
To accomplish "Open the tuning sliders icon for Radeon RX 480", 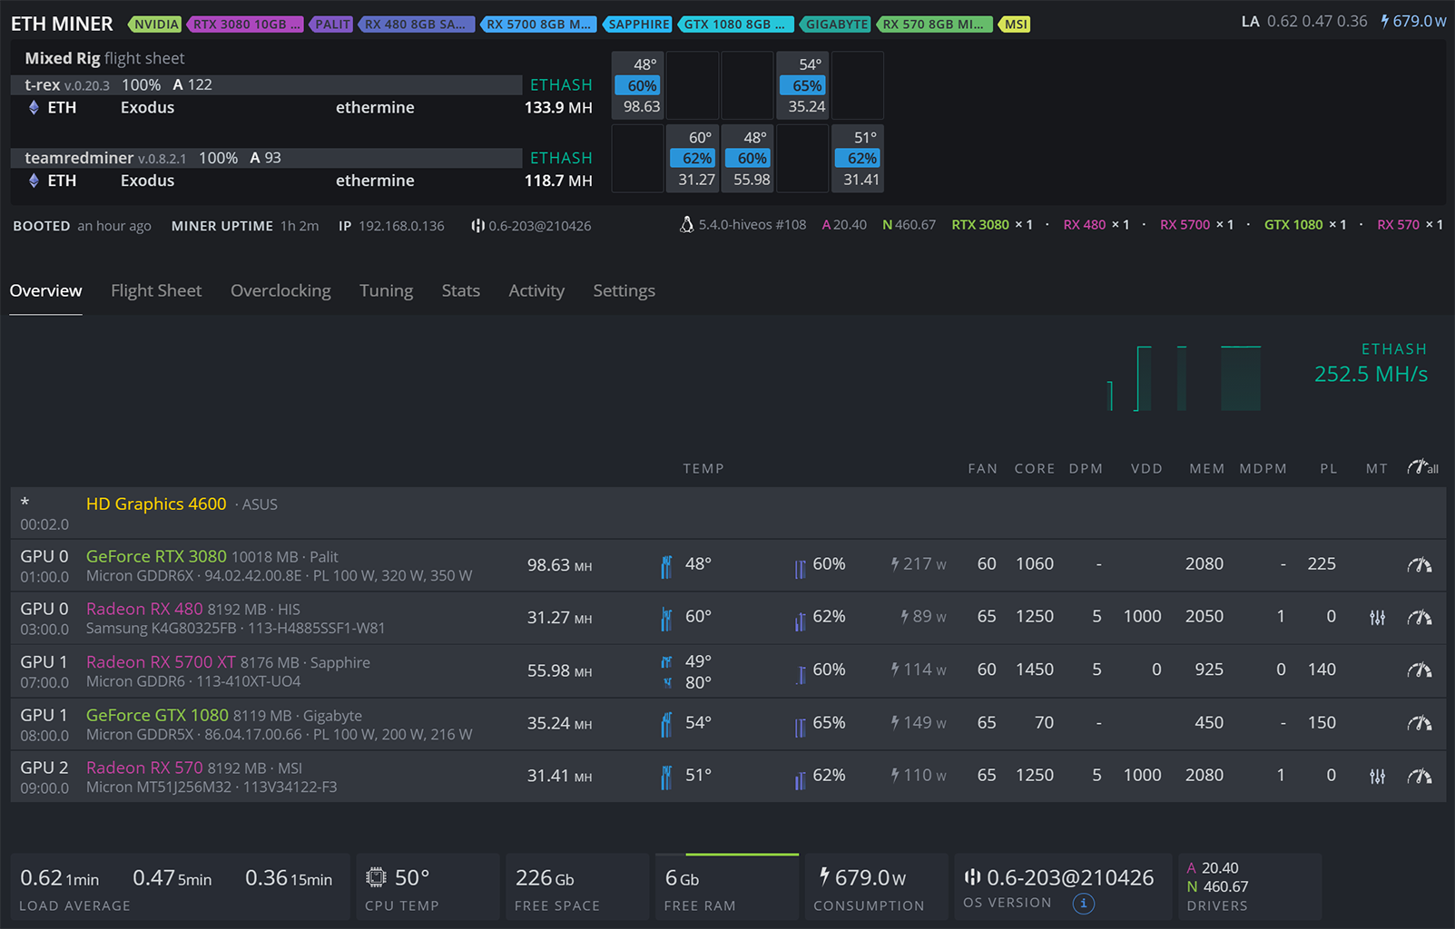I will (1378, 618).
